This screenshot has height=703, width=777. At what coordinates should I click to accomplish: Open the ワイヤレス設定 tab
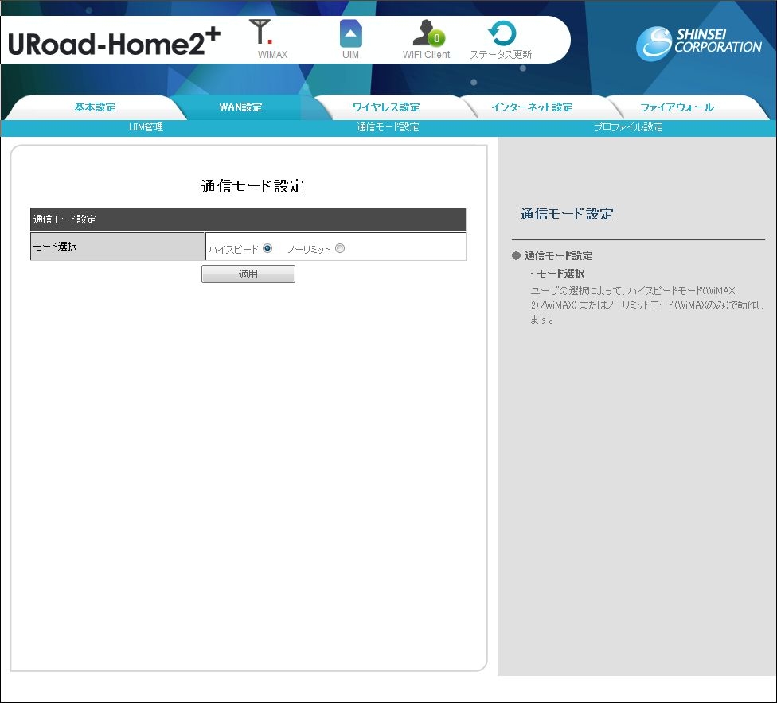click(388, 106)
